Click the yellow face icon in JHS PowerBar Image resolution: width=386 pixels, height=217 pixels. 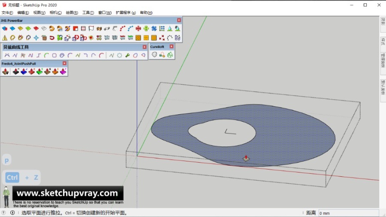coord(21,29)
